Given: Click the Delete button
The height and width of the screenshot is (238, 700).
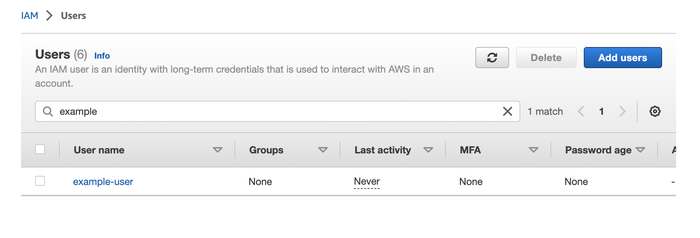Looking at the screenshot, I should click(546, 58).
